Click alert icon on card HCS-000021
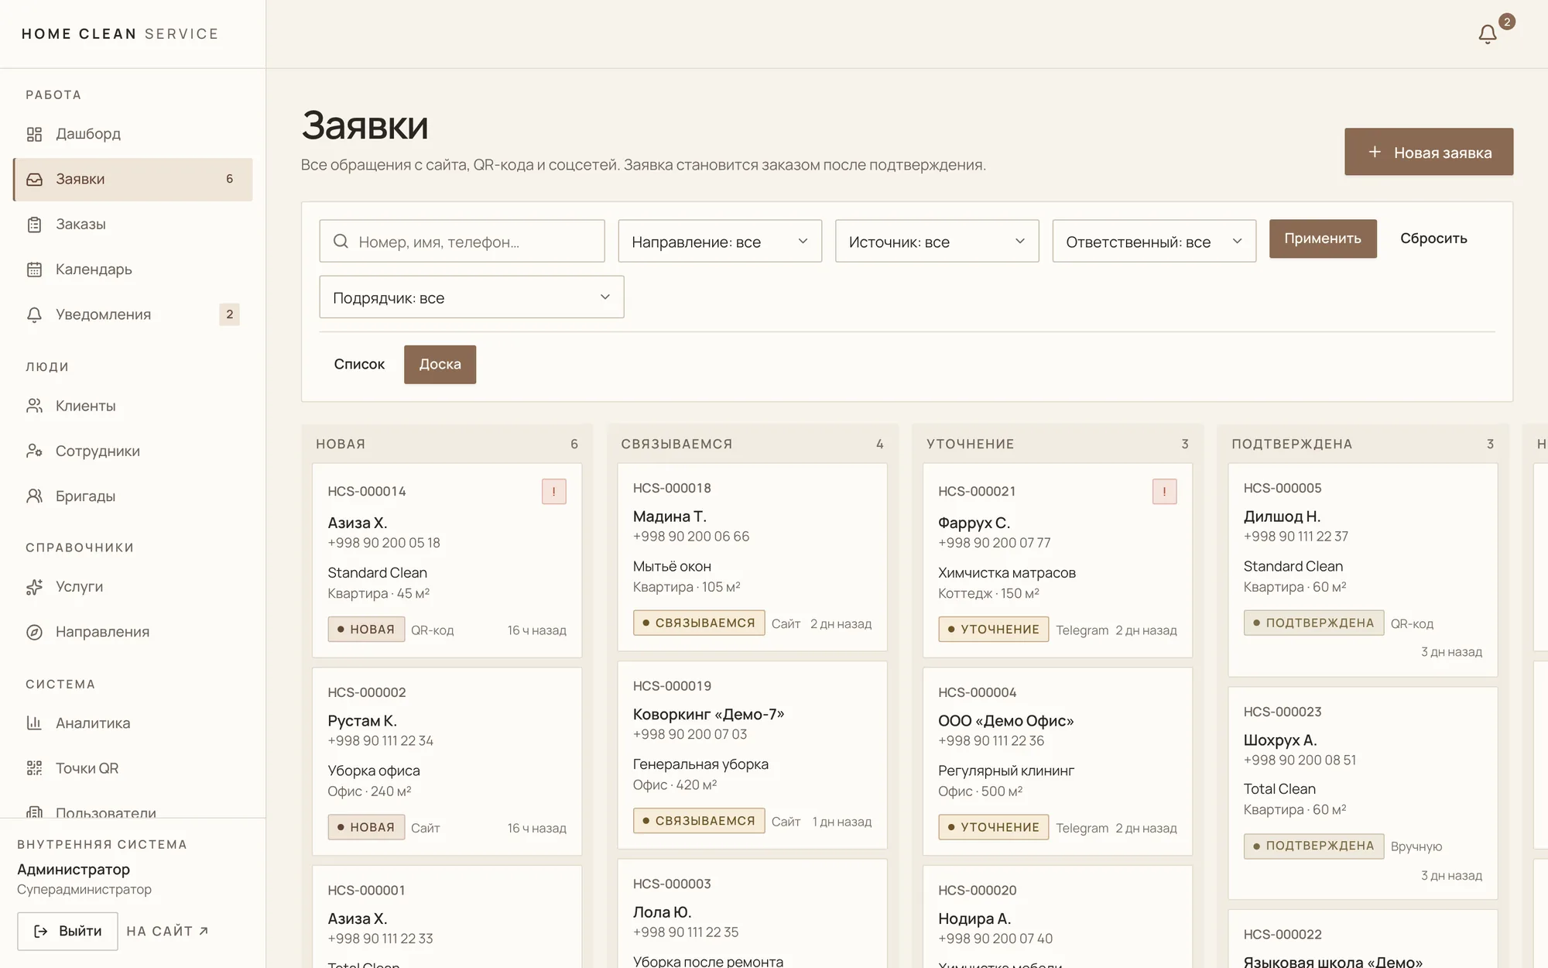The height and width of the screenshot is (968, 1548). (1164, 492)
